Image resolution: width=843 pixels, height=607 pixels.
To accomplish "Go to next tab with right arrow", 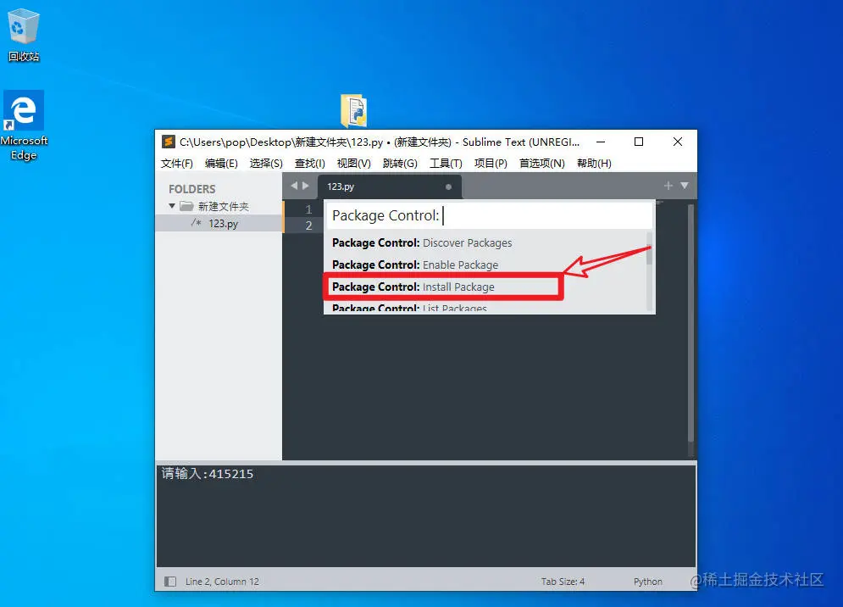I will pyautogui.click(x=306, y=186).
